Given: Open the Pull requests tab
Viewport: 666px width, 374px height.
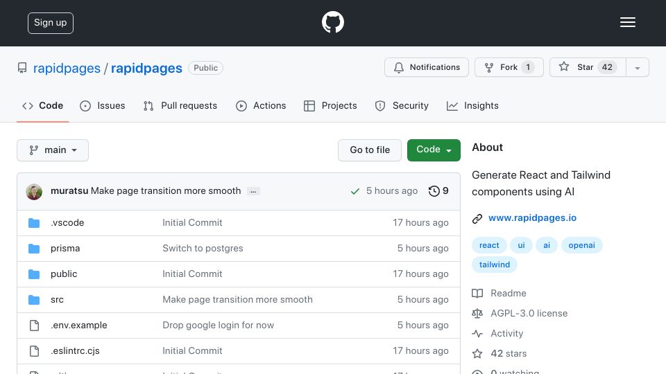Looking at the screenshot, I should pos(180,105).
